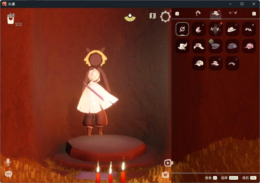Take a screenshot with the camera icon
This screenshot has width=260, height=183.
coord(166,175)
